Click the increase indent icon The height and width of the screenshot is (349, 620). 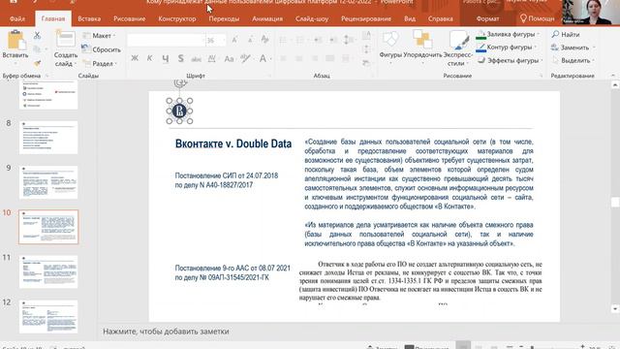333,40
